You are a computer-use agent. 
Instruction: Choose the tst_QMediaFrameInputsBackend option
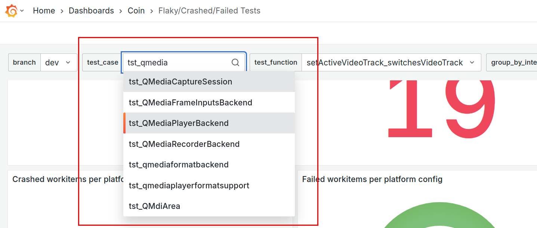(190, 102)
